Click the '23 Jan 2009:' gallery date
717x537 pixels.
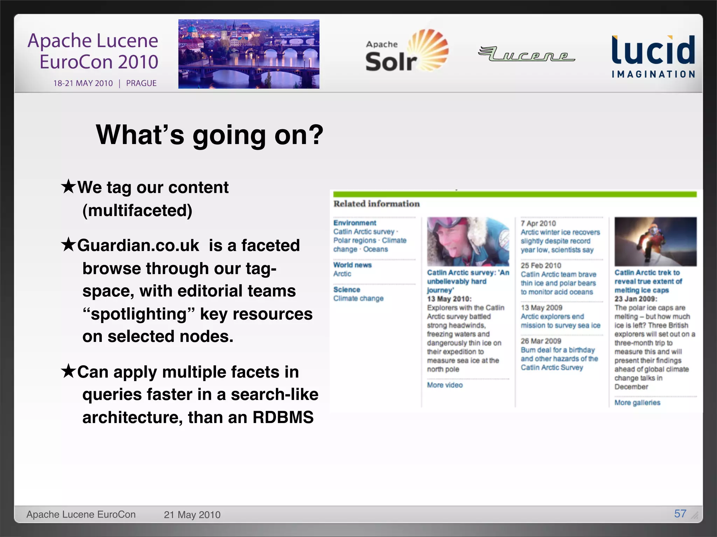click(636, 299)
